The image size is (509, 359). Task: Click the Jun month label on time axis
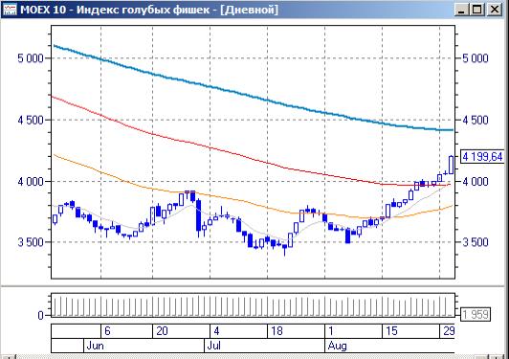(x=95, y=346)
